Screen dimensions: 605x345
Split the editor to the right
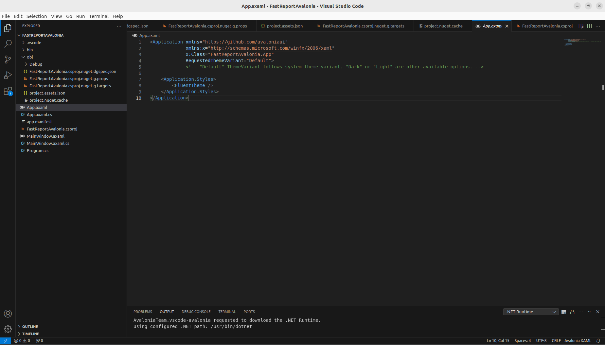pyautogui.click(x=590, y=26)
